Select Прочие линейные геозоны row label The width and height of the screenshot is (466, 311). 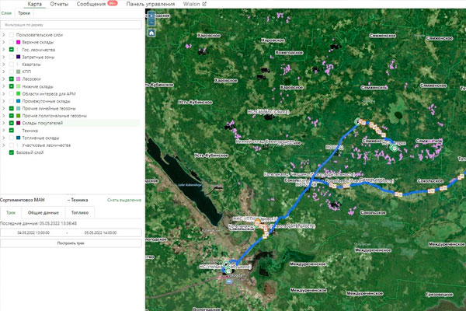tap(49, 108)
